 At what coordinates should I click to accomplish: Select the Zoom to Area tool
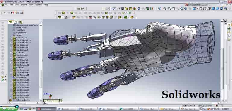pyautogui.click(x=169, y=8)
